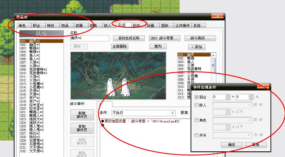Viewport: 285px width, 157px height.
Task: Click the second 回合 number field
Action: 242,97
